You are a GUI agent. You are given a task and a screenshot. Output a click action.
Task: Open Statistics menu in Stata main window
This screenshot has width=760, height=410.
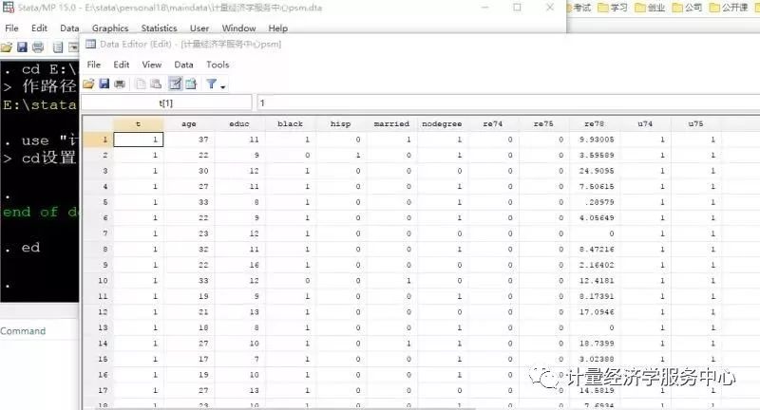(x=159, y=28)
